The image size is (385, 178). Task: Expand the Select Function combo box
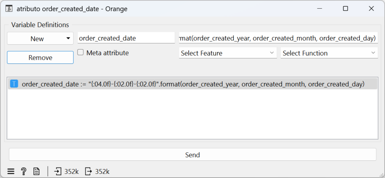329,53
